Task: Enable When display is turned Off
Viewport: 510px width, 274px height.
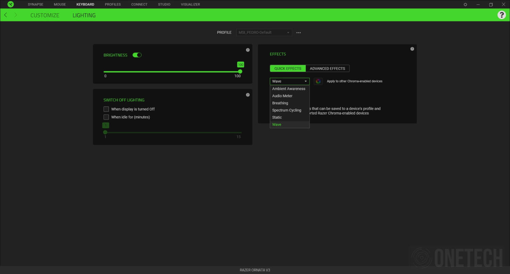Action: (x=106, y=109)
